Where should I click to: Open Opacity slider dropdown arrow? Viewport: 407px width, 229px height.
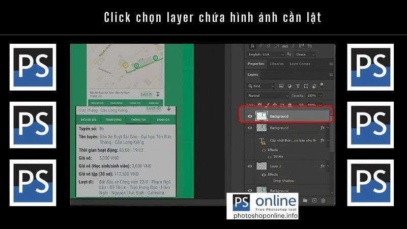[x=321, y=96]
